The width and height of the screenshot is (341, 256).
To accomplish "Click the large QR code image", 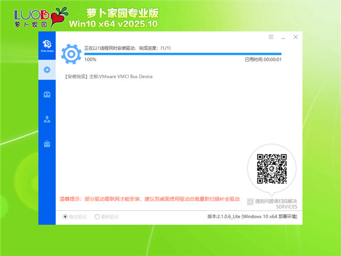I will (x=272, y=168).
